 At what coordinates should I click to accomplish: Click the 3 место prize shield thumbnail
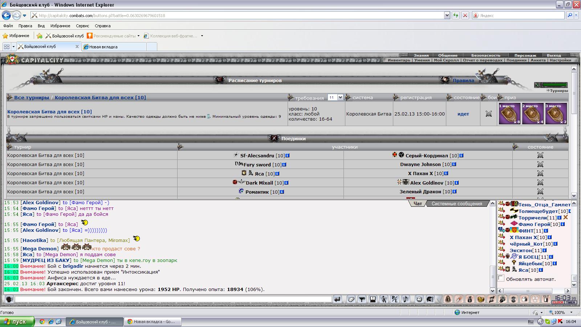(x=556, y=114)
